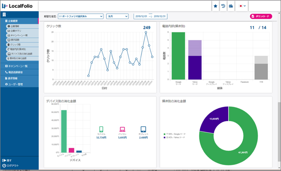Click the info icon beside 企業情報

click(9, 26)
